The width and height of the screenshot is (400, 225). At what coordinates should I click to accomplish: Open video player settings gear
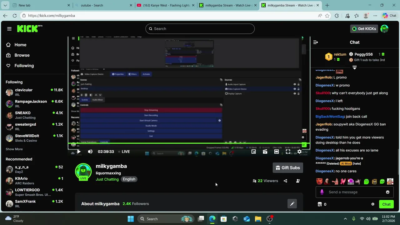pyautogui.click(x=299, y=152)
